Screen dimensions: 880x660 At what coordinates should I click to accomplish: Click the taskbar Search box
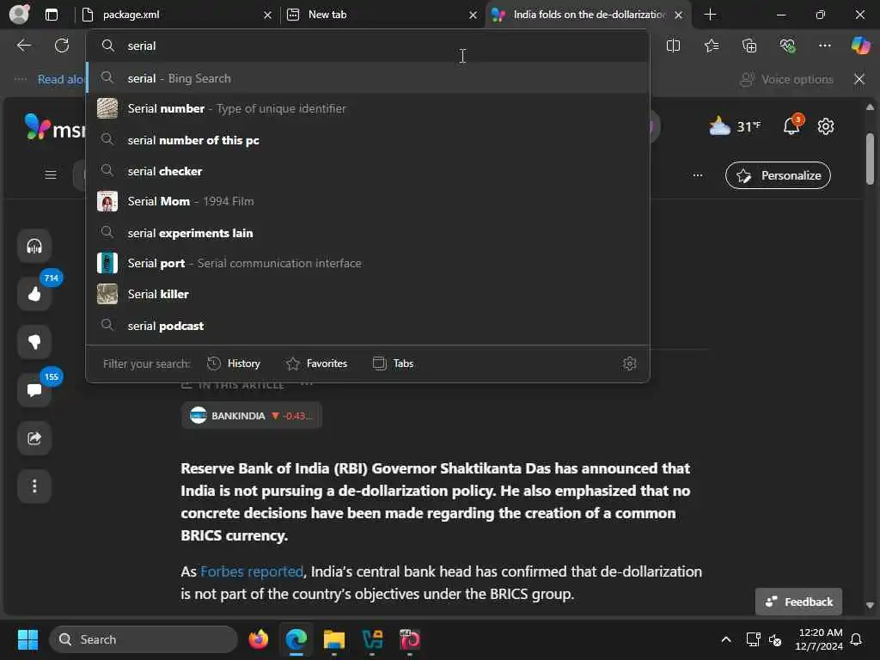(144, 639)
